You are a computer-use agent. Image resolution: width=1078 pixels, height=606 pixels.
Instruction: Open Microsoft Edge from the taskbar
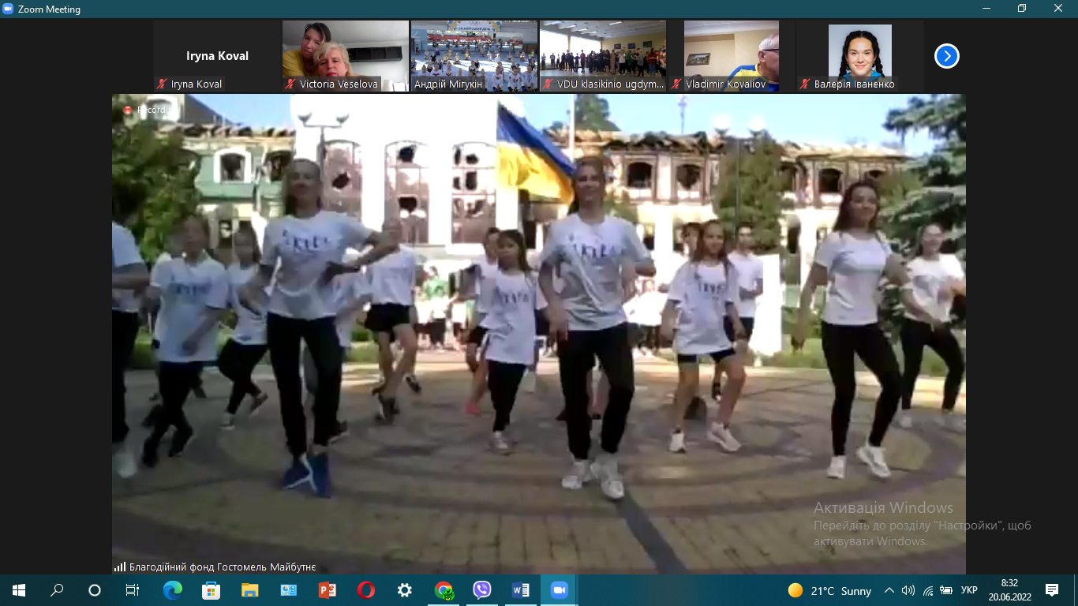(x=172, y=590)
